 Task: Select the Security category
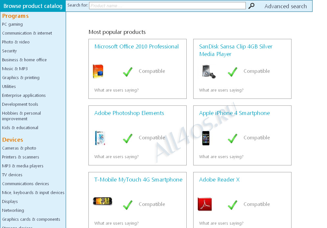(x=10, y=51)
